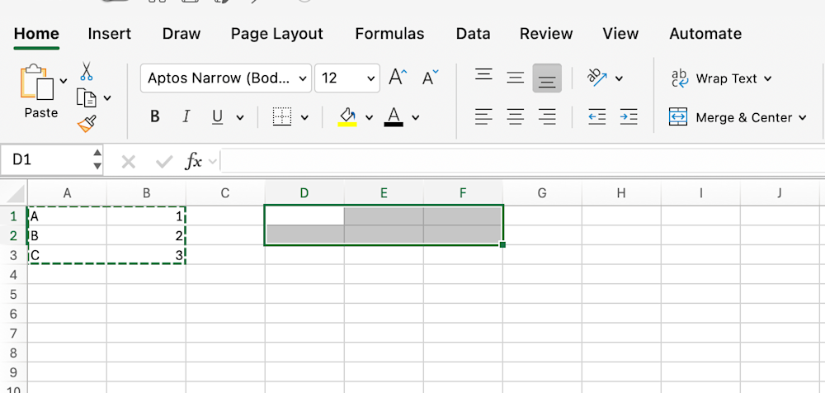
Task: Expand the Wrap Text dropdown arrow
Action: coord(767,79)
